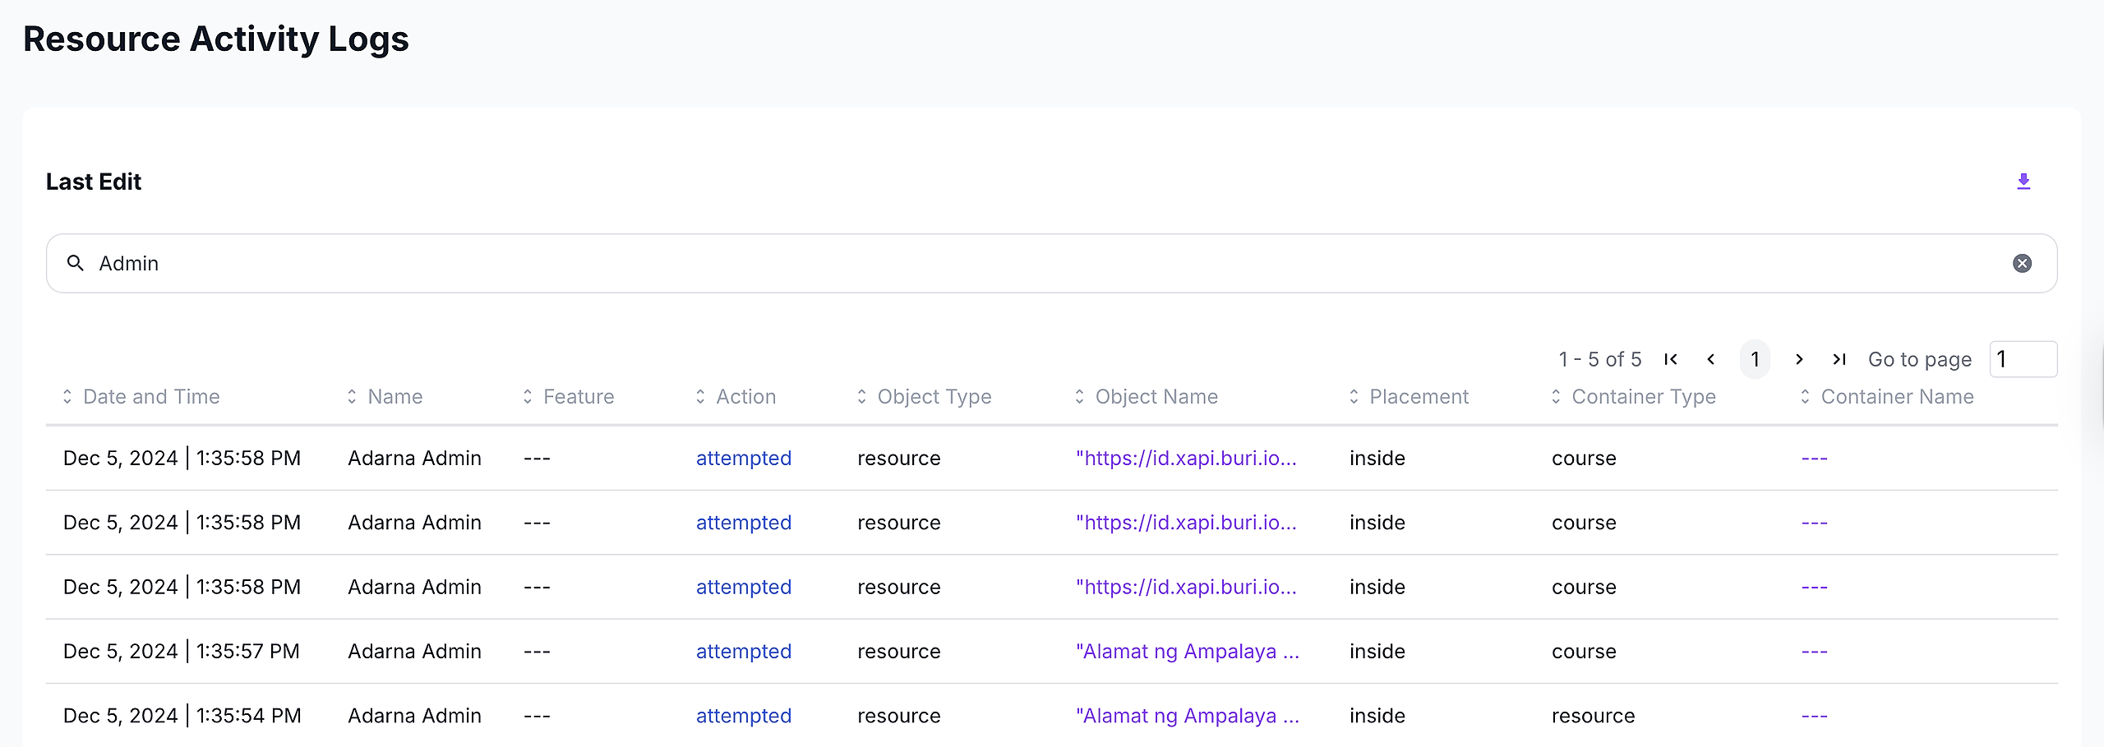Image resolution: width=2104 pixels, height=747 pixels.
Task: Click the search magnifier icon
Action: click(76, 263)
